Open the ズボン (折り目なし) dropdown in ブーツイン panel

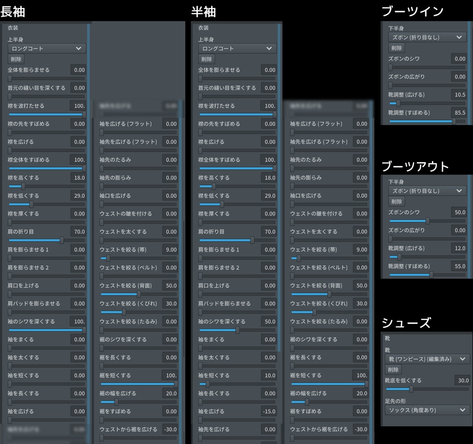coord(426,37)
